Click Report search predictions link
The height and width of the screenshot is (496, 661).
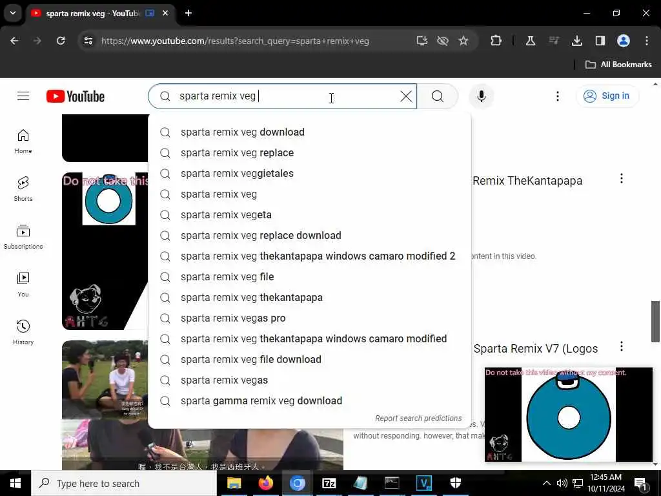point(418,418)
